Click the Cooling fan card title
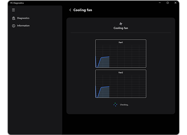Image resolution: width=187 pixels, height=135 pixels. 121,28
